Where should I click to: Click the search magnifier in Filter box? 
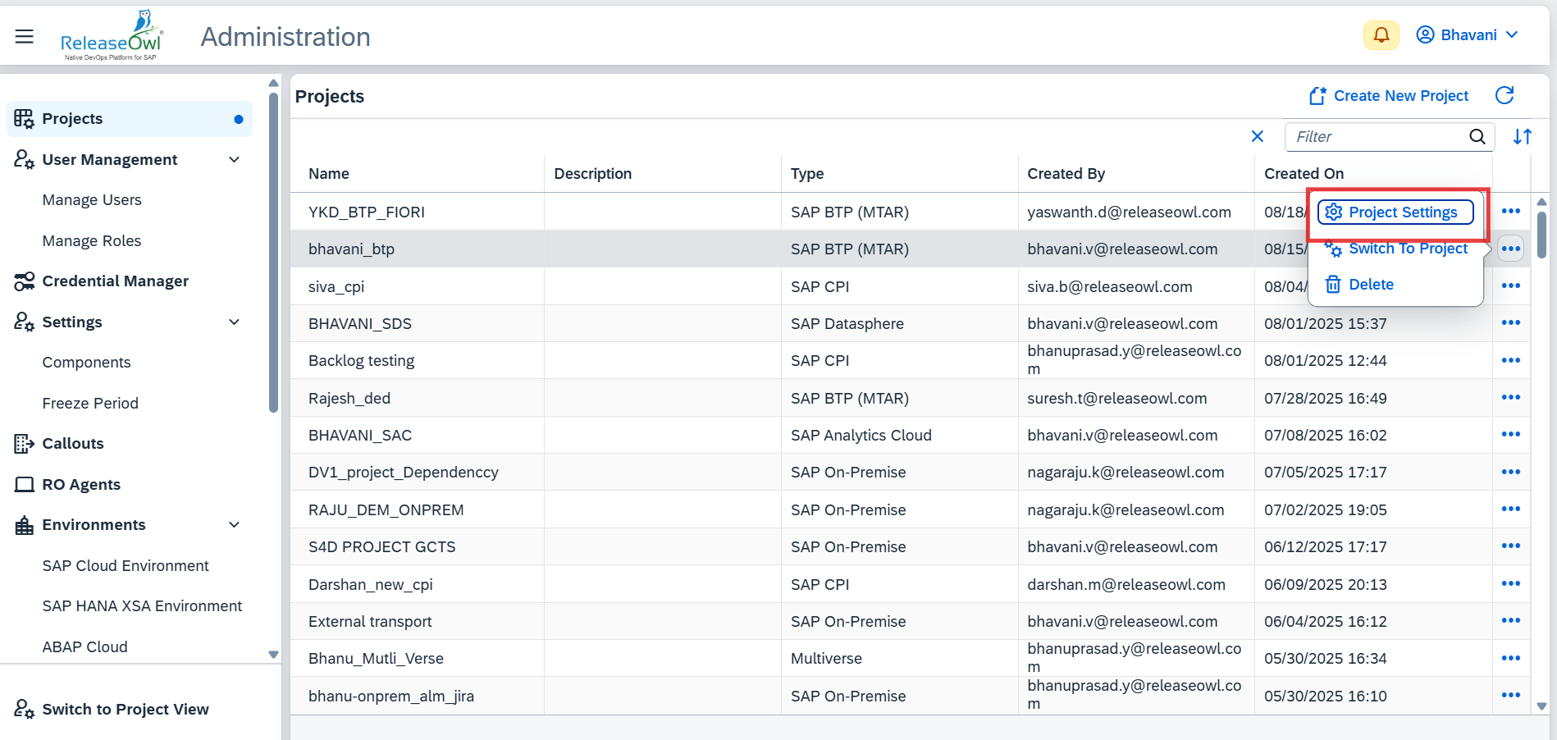tap(1477, 137)
